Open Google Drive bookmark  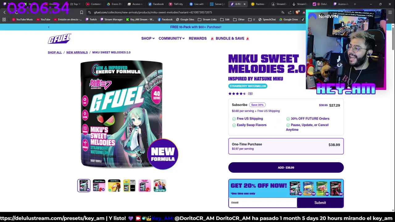(289, 19)
